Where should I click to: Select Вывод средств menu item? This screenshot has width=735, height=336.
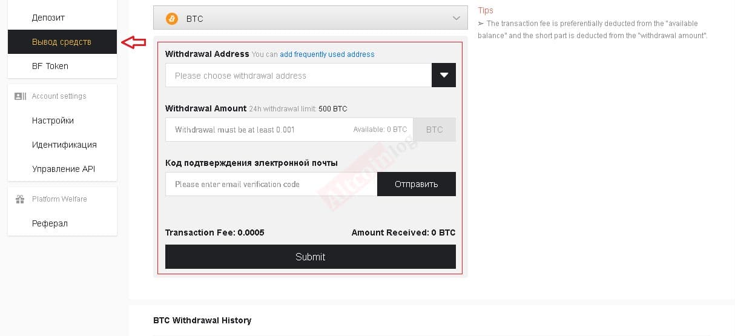click(x=62, y=42)
